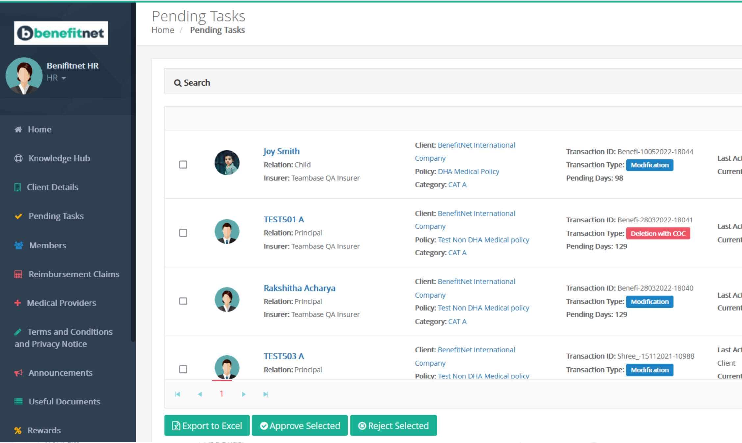742x443 pixels.
Task: Go to next page arrow in pagination
Action: (243, 394)
